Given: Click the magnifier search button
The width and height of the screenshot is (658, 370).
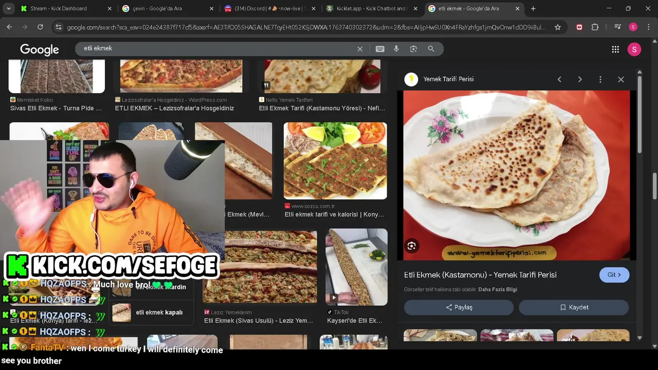Looking at the screenshot, I should tap(431, 49).
